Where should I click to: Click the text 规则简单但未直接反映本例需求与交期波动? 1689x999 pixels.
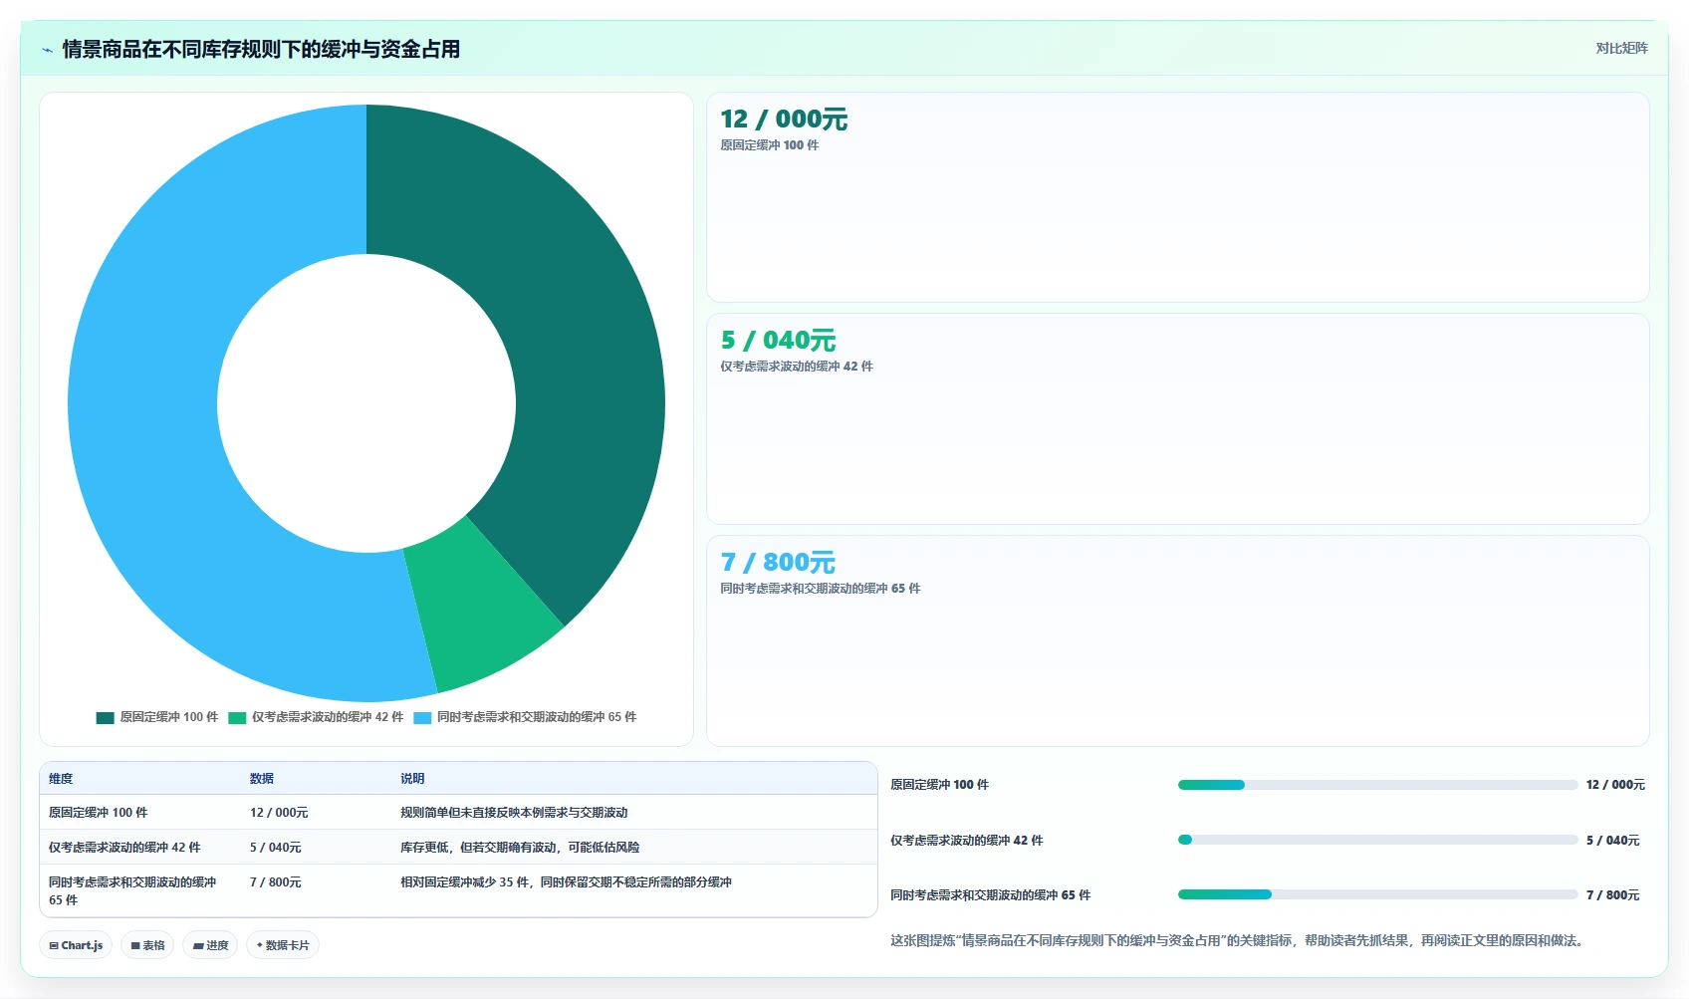point(514,813)
